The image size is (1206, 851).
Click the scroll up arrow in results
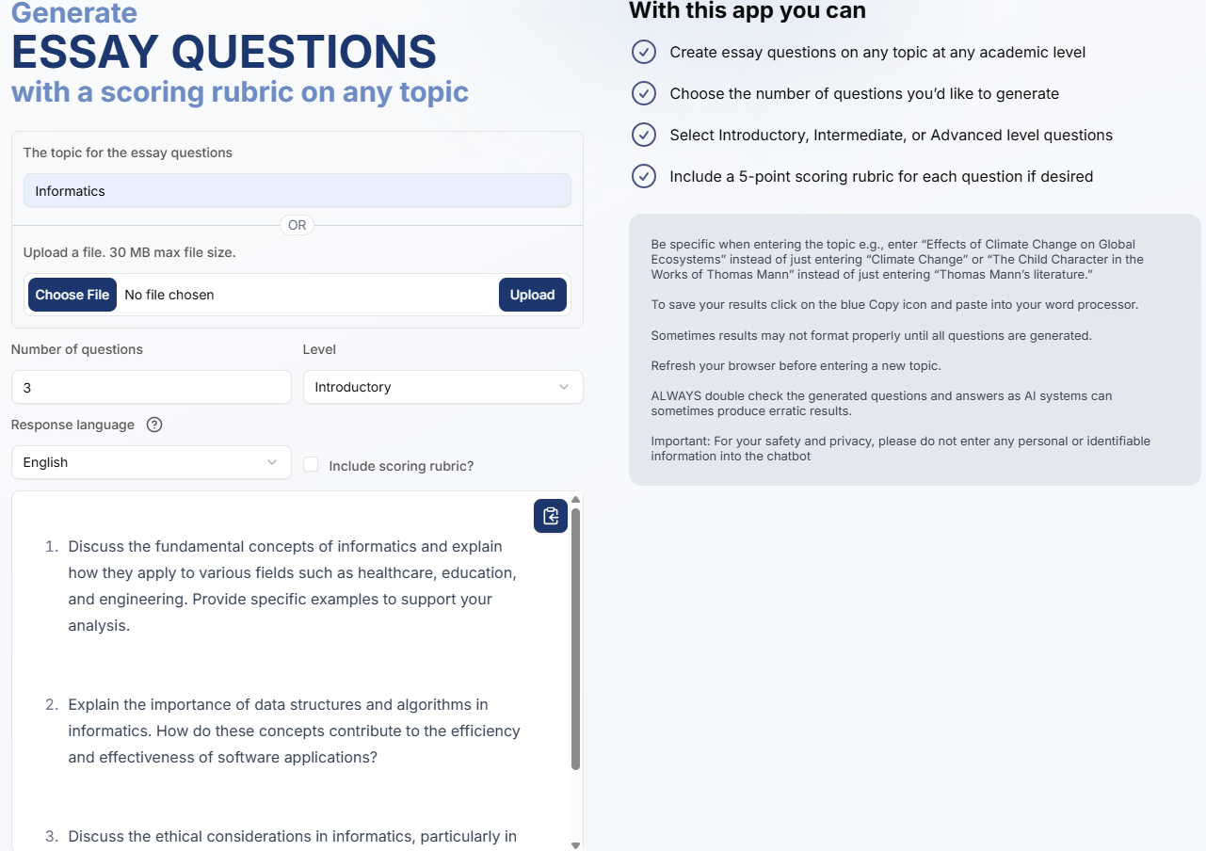[x=575, y=499]
